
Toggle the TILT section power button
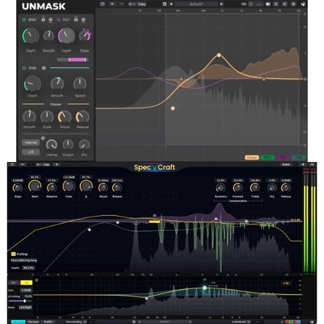59,20
